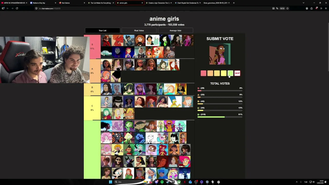Viewport: 329px width, 185px height.
Task: Vote C tier with the yellow swatch
Action: tap(224, 73)
